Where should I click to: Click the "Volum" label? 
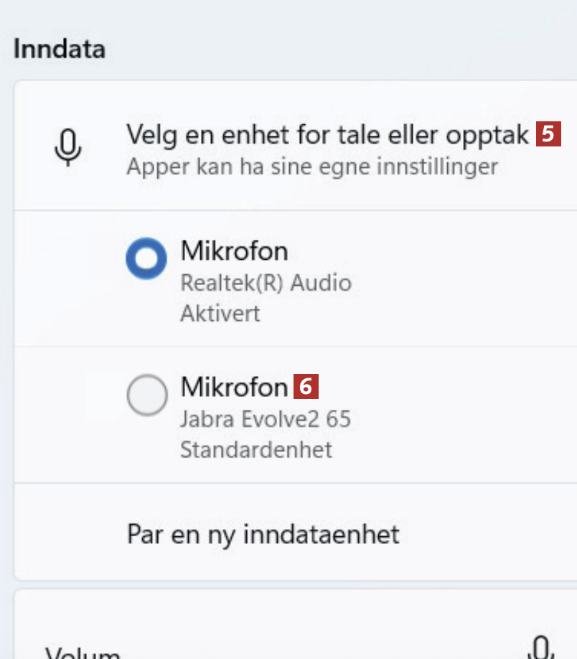(83, 653)
